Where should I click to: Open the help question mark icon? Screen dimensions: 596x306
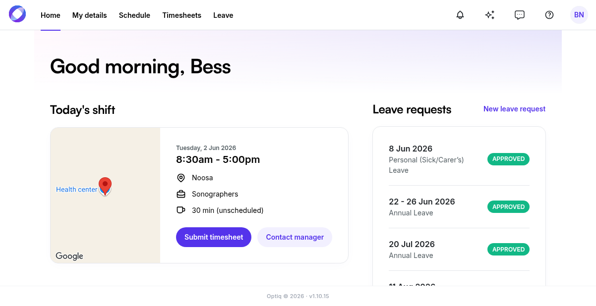(x=549, y=15)
